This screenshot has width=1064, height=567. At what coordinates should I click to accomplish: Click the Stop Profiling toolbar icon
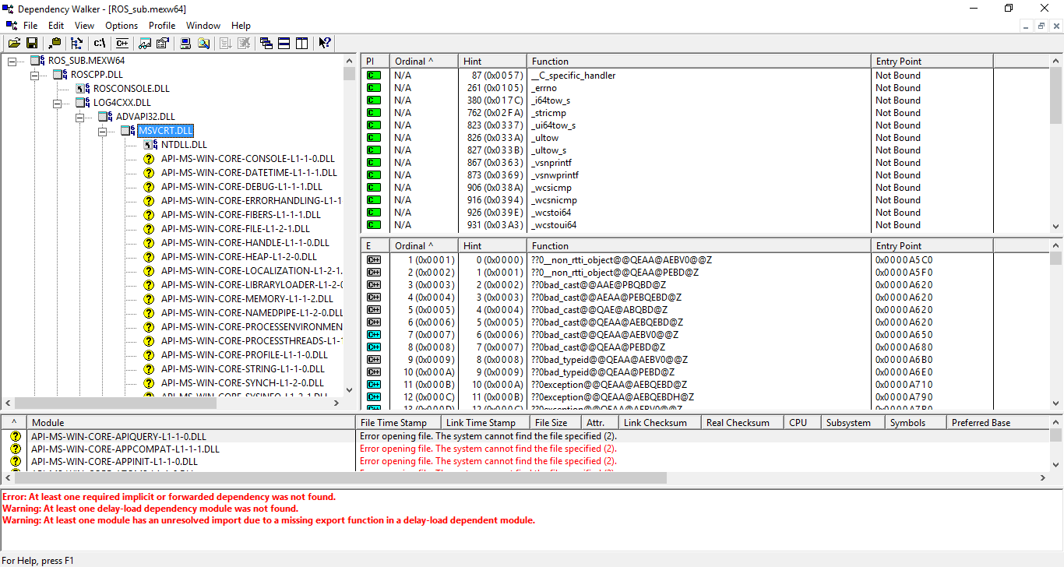pyautogui.click(x=244, y=43)
